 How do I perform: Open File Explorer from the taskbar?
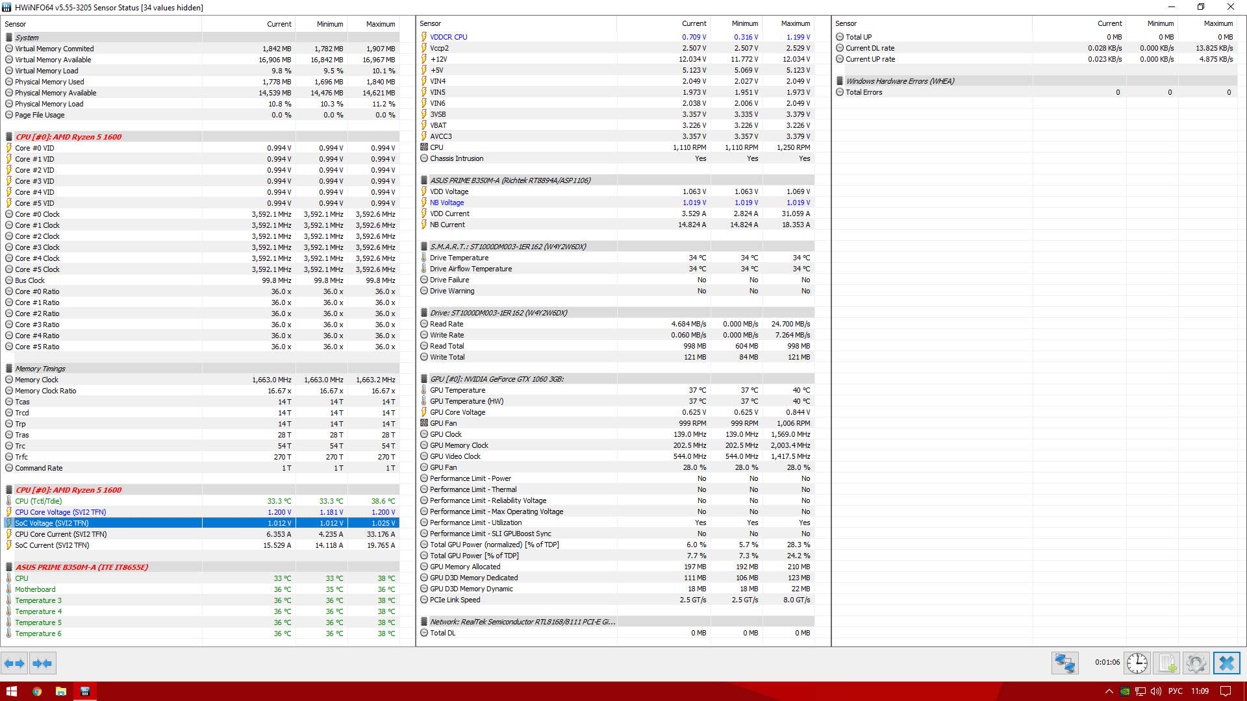click(x=61, y=691)
